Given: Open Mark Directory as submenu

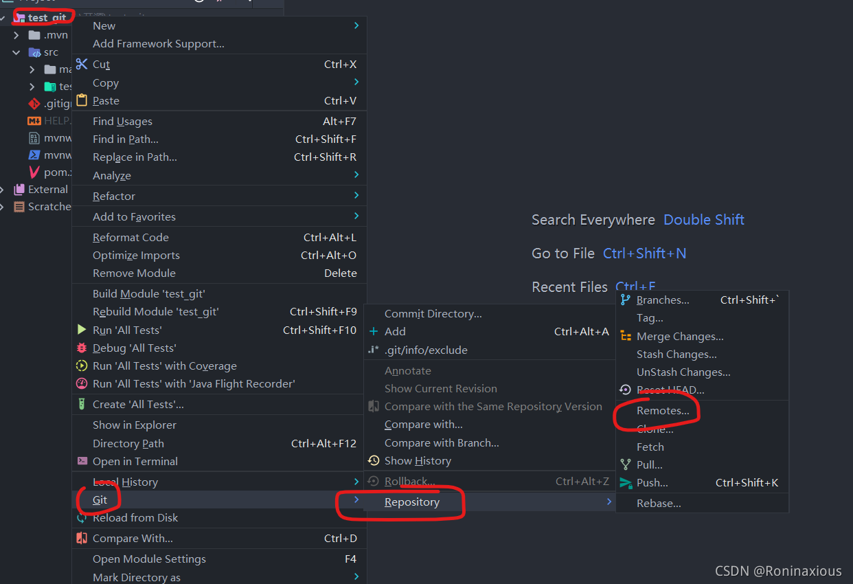Looking at the screenshot, I should [x=219, y=577].
